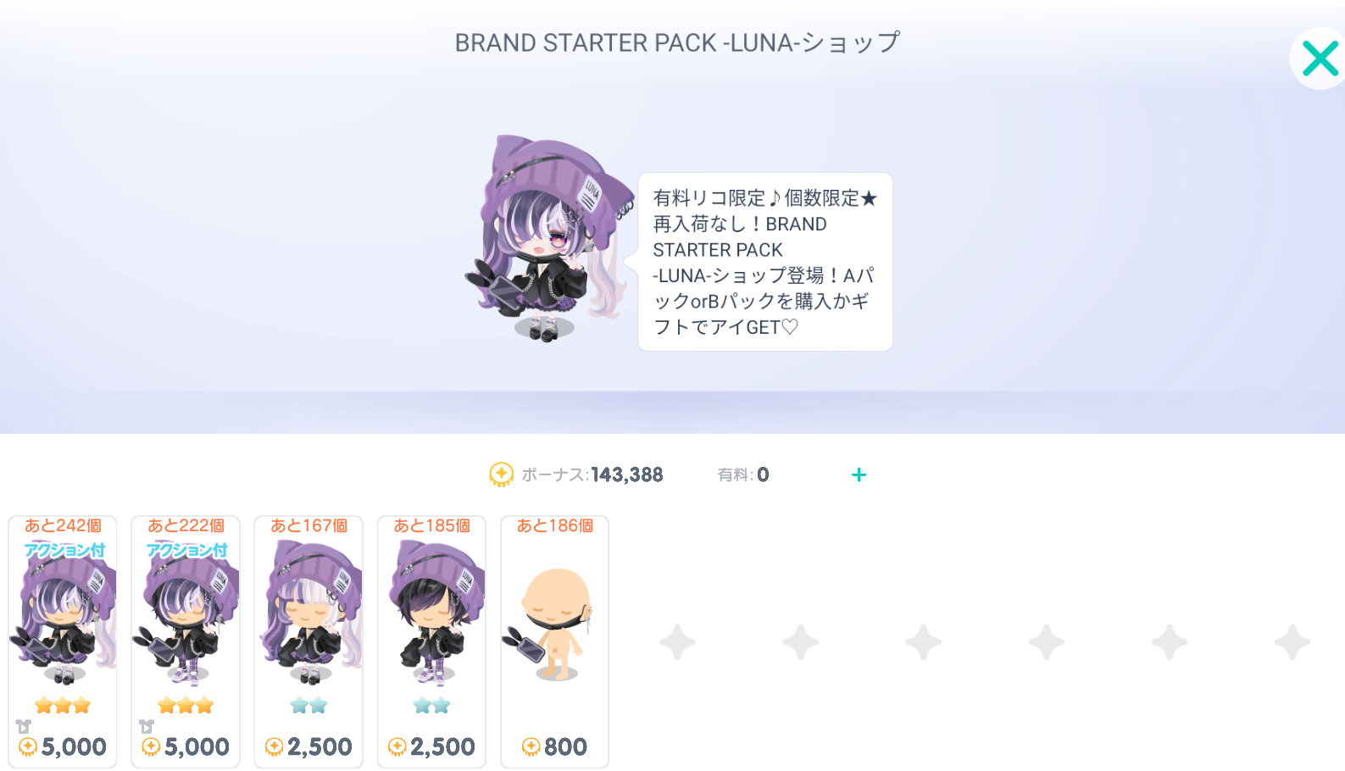Tap the bonus coin icon

tap(502, 474)
